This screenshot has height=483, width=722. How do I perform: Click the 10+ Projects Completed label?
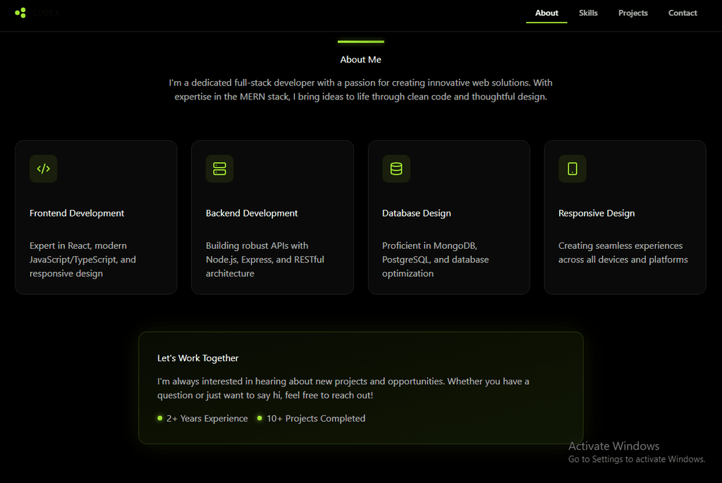tap(316, 418)
